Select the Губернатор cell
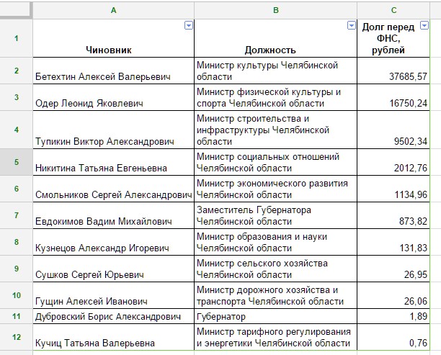441x355 pixels. pos(275,316)
